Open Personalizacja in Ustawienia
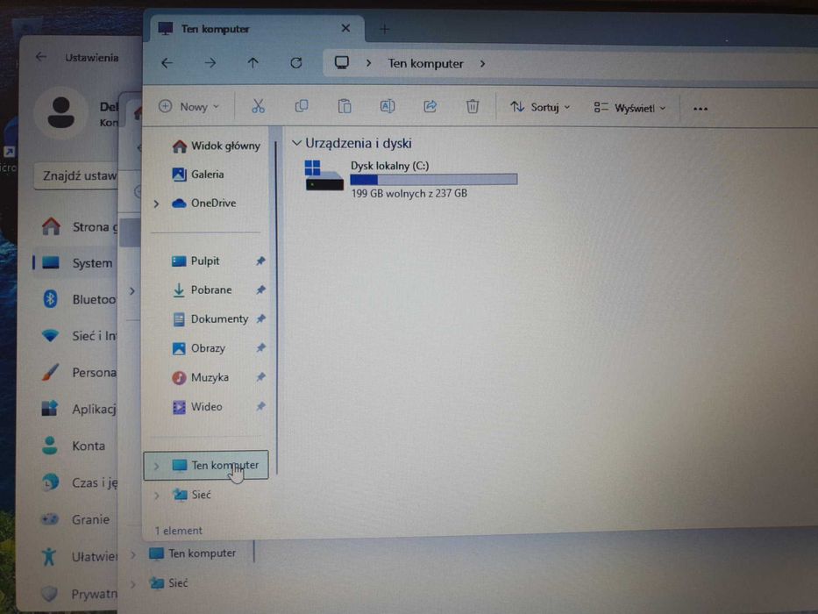This screenshot has width=818, height=614. [x=79, y=372]
